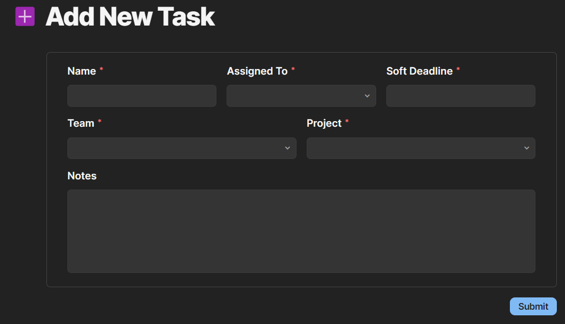565x324 pixels.
Task: Click the Notes label
Action: point(82,176)
